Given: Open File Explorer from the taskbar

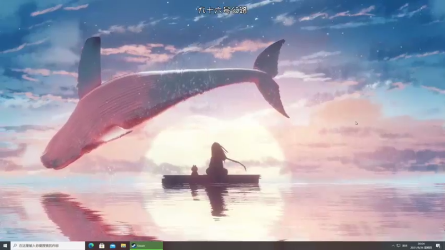Looking at the screenshot, I should click(123, 246).
